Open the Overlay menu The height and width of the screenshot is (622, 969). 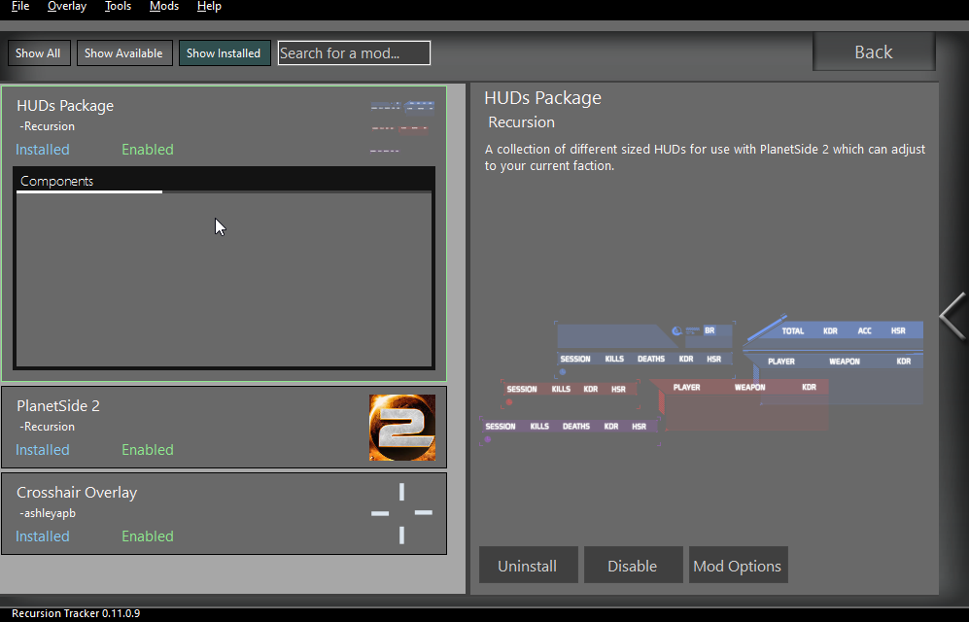(x=67, y=7)
